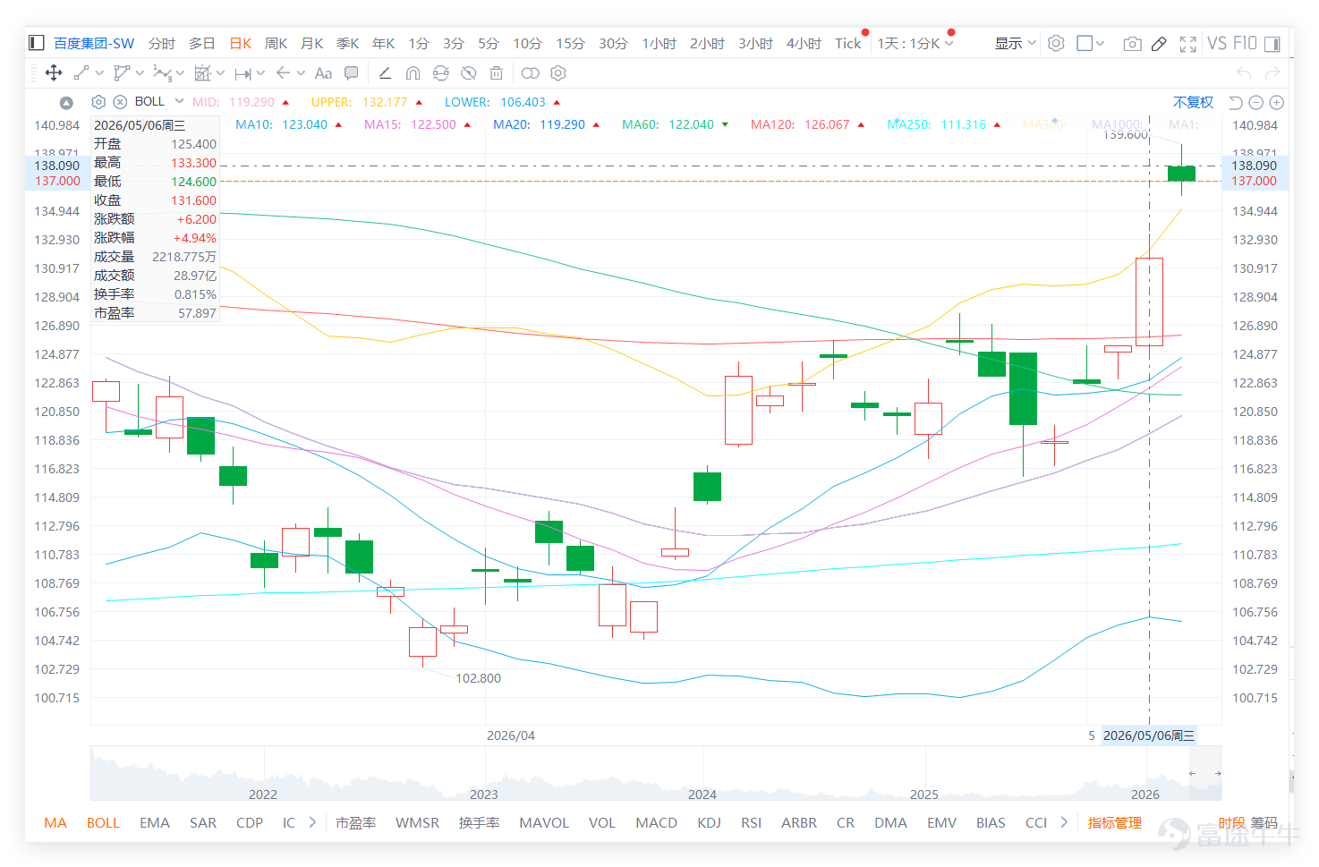1319x867 pixels.
Task: Click the timeline navigator range selector
Action: [1204, 773]
